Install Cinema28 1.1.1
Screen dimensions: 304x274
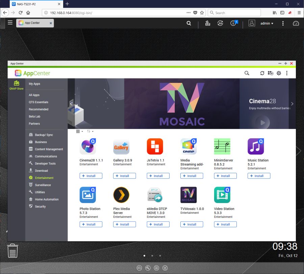coord(91,176)
